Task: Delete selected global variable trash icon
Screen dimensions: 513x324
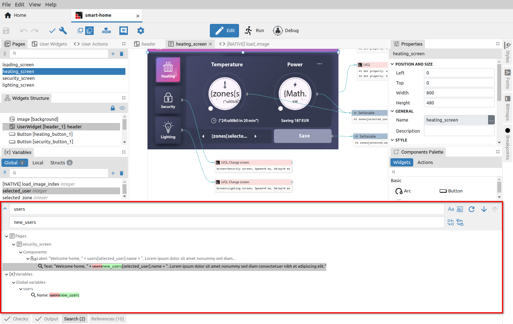Action: 121,173
